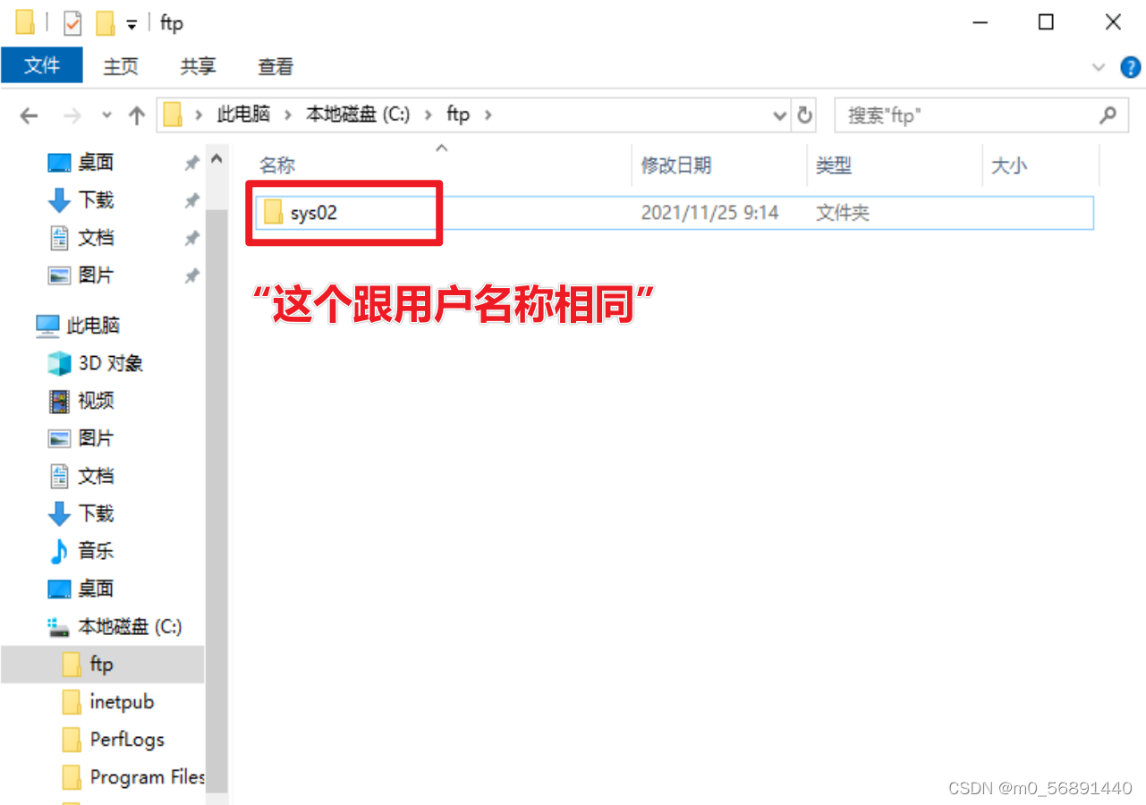Click the folder icon in the address bar
This screenshot has height=805, width=1146.
pyautogui.click(x=173, y=114)
